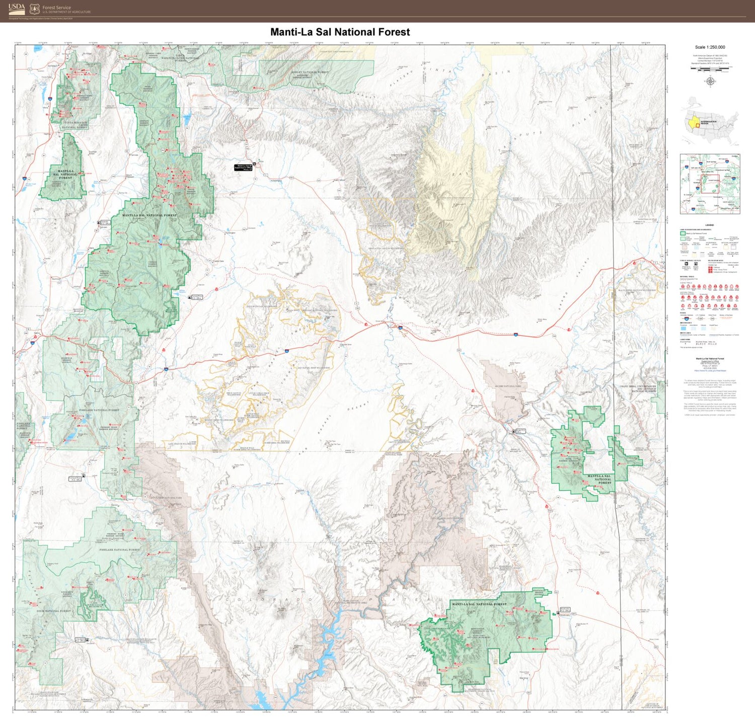Screen dimensions: 755x725
Task: Click the compass rose under the scale bar
Action: point(710,82)
